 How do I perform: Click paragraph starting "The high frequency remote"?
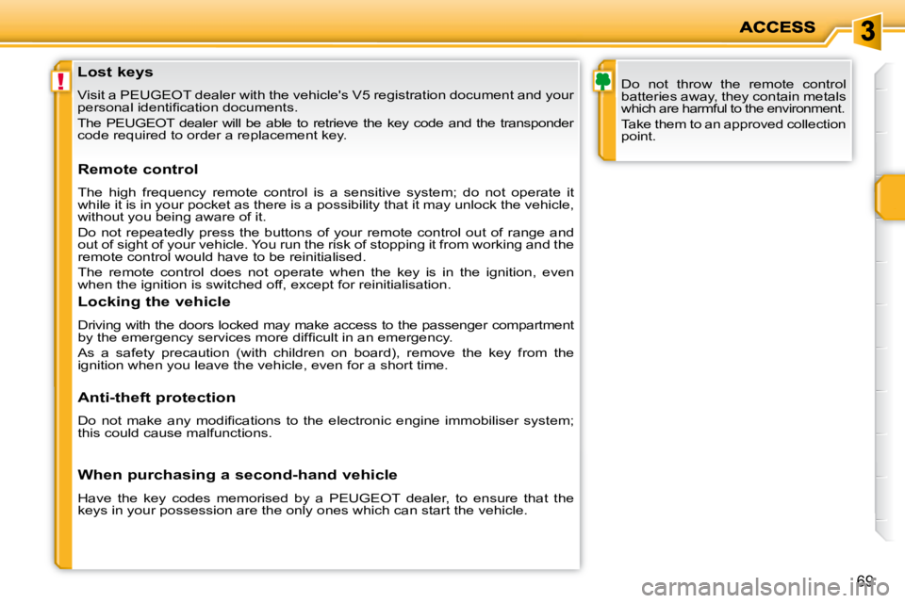pos(325,204)
